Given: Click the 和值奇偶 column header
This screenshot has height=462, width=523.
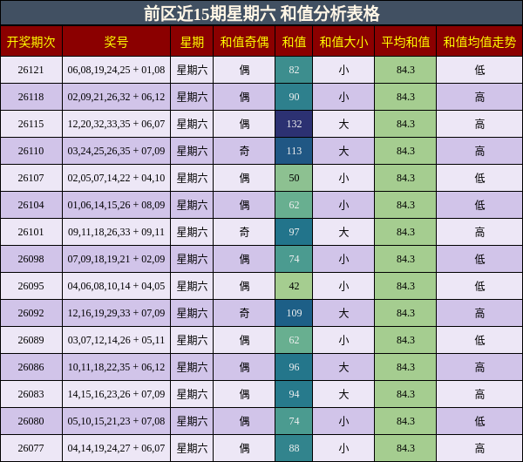Looking at the screenshot, I should pyautogui.click(x=244, y=42).
